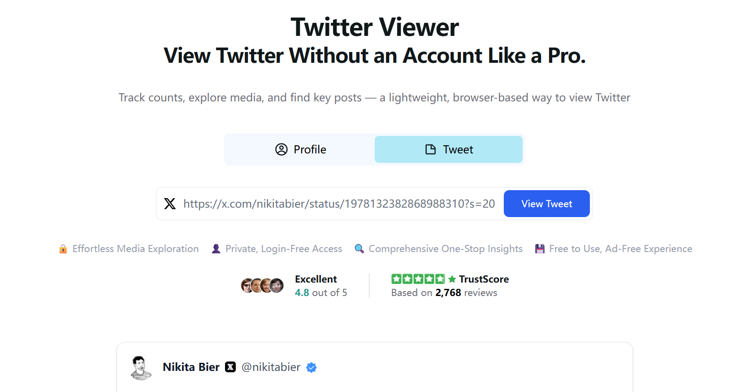Click the five green TrustScore rating stars
Screen dimensions: 753x392
[x=418, y=279]
